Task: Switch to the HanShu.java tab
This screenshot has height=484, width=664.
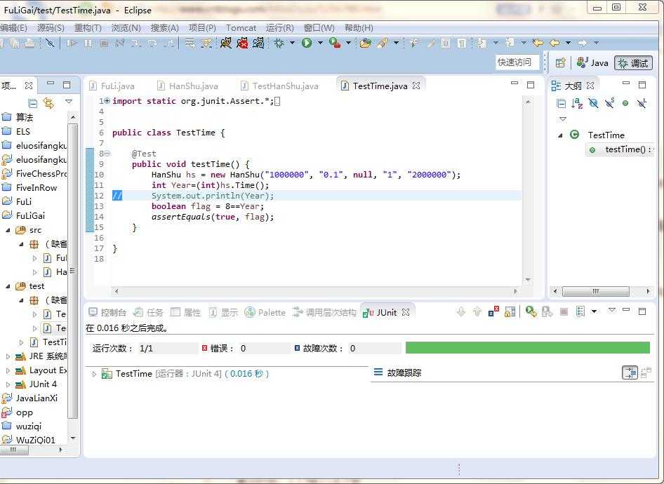Action: [187, 86]
